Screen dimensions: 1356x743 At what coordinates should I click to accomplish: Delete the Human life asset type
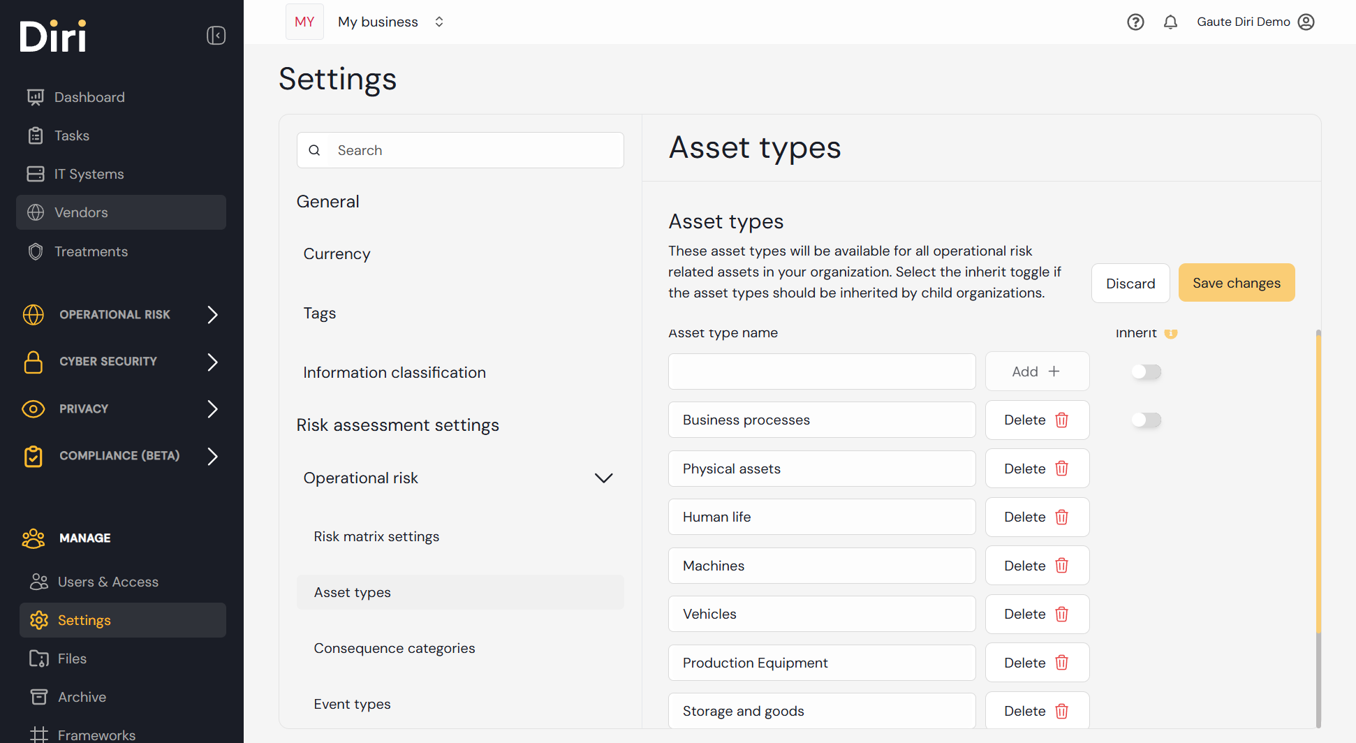coord(1037,517)
